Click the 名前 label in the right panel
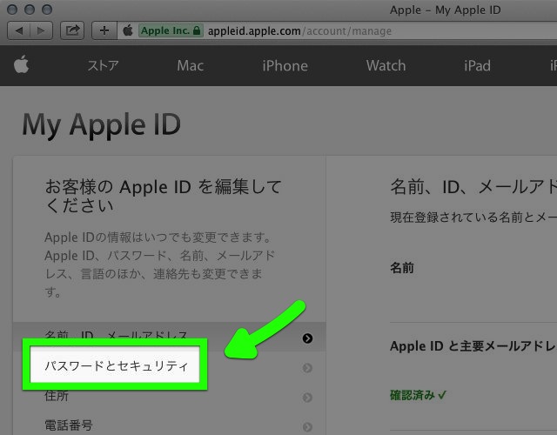The height and width of the screenshot is (435, 557). point(402,267)
